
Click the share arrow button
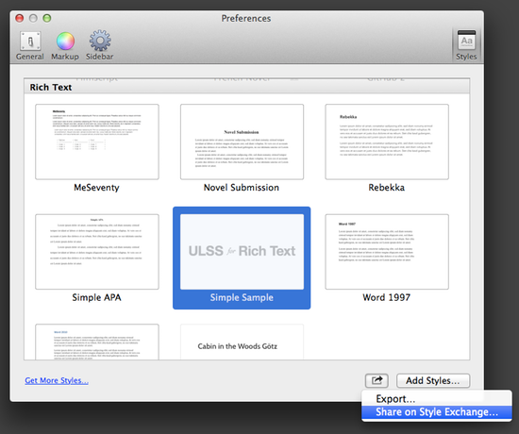(377, 380)
